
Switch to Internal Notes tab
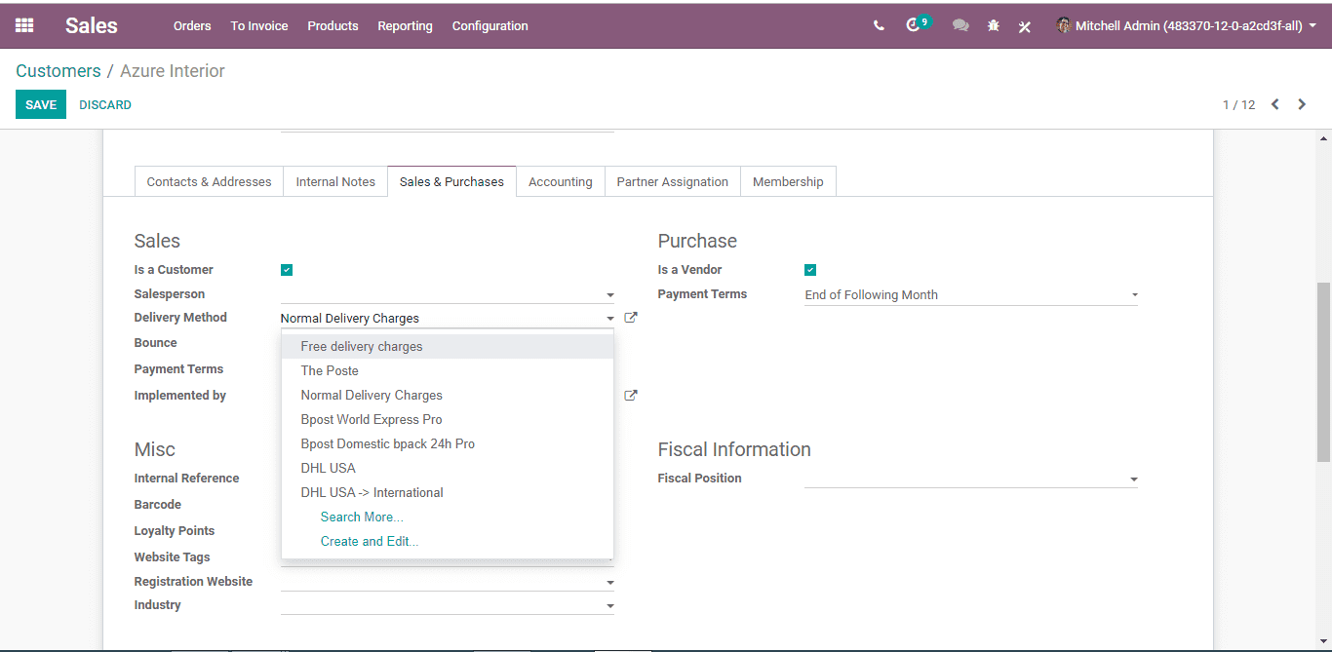[335, 181]
